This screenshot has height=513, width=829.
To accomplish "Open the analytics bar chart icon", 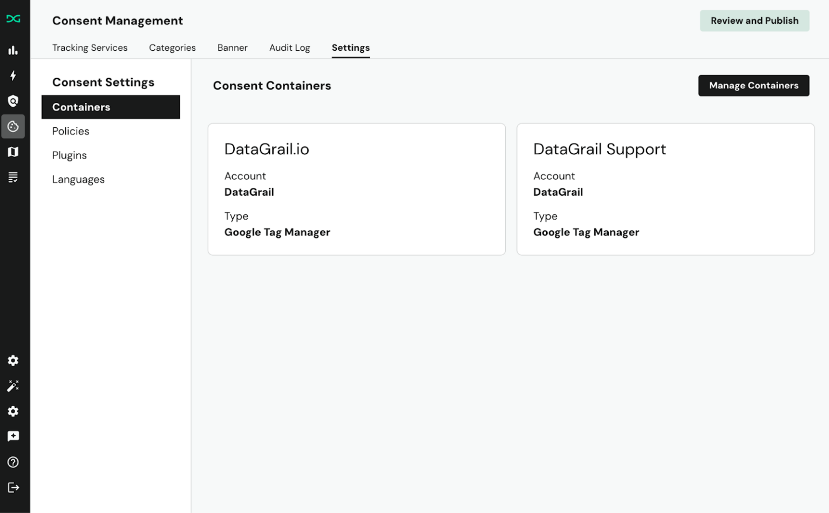I will point(13,50).
